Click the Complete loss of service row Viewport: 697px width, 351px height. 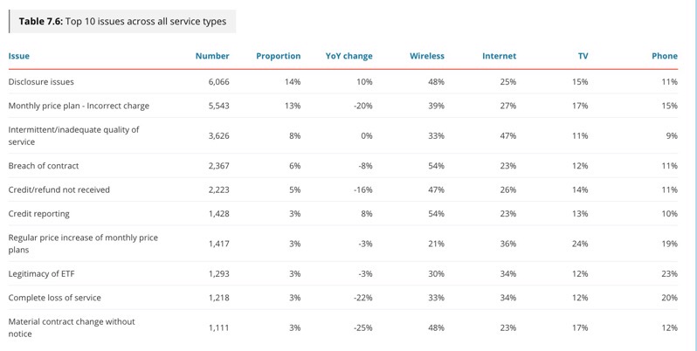click(x=54, y=298)
